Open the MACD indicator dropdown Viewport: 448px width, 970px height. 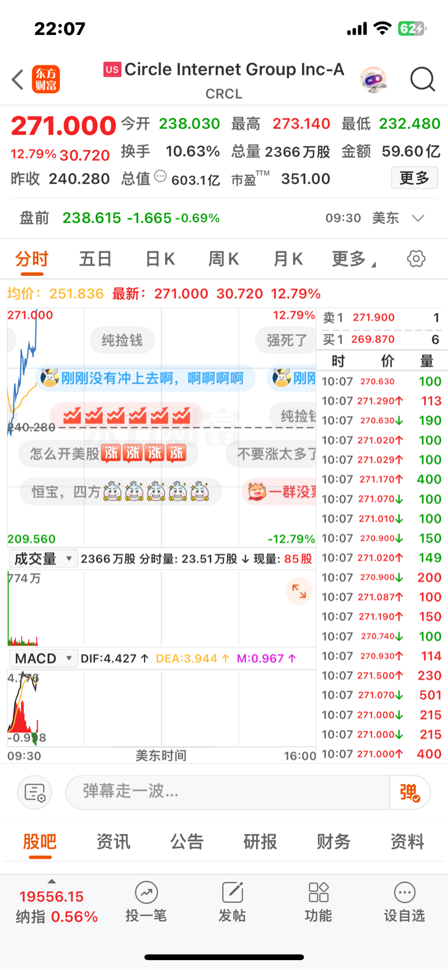44,659
